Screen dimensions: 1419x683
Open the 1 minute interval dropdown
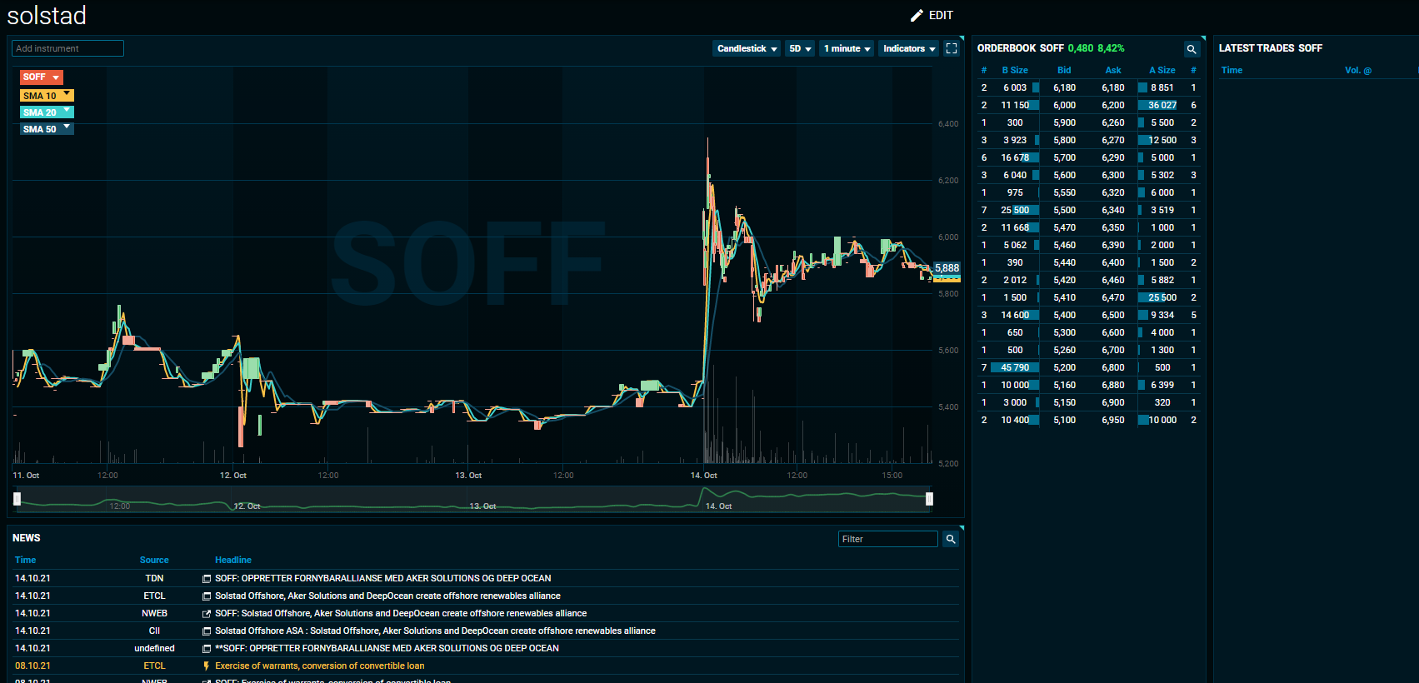847,48
